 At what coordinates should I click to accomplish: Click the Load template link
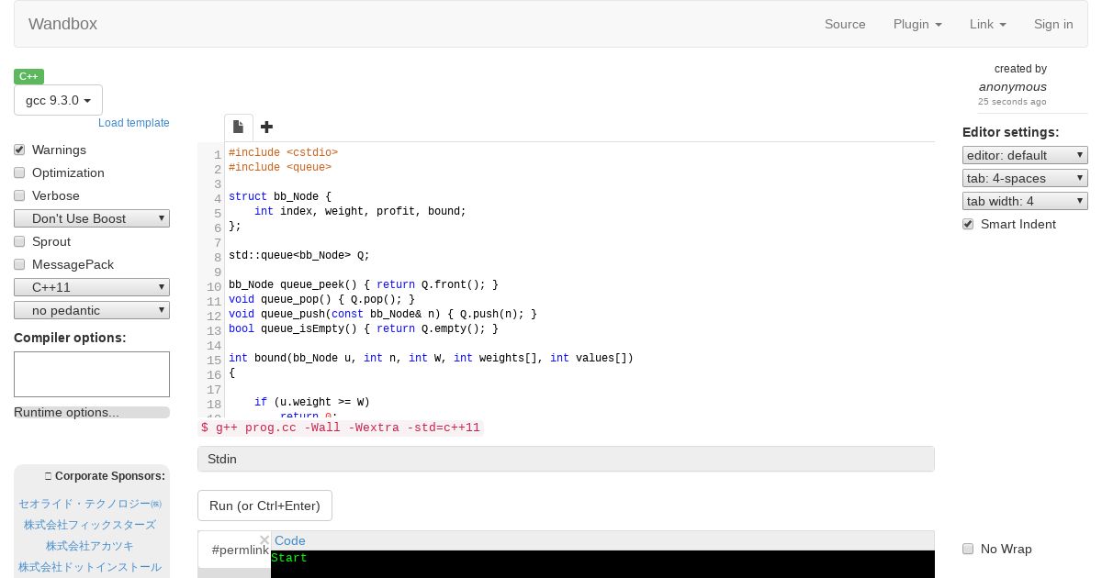tap(134, 123)
